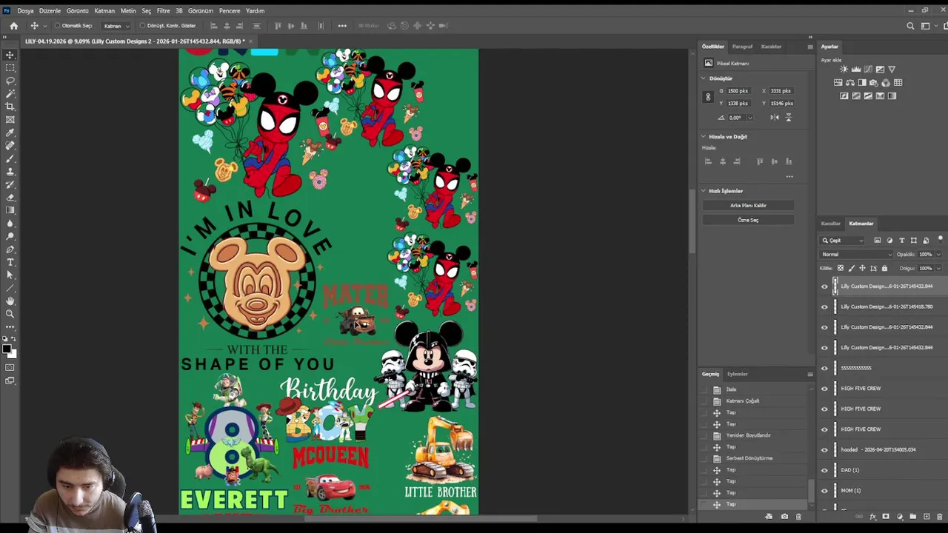Toggle history state box beside Katmanı Çoğalt

coord(704,401)
